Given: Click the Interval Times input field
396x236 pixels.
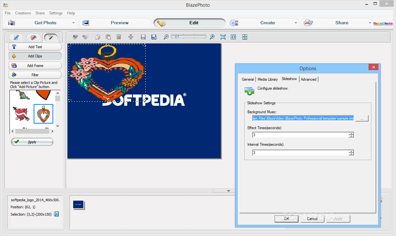Looking at the screenshot, I should pyautogui.click(x=301, y=153).
